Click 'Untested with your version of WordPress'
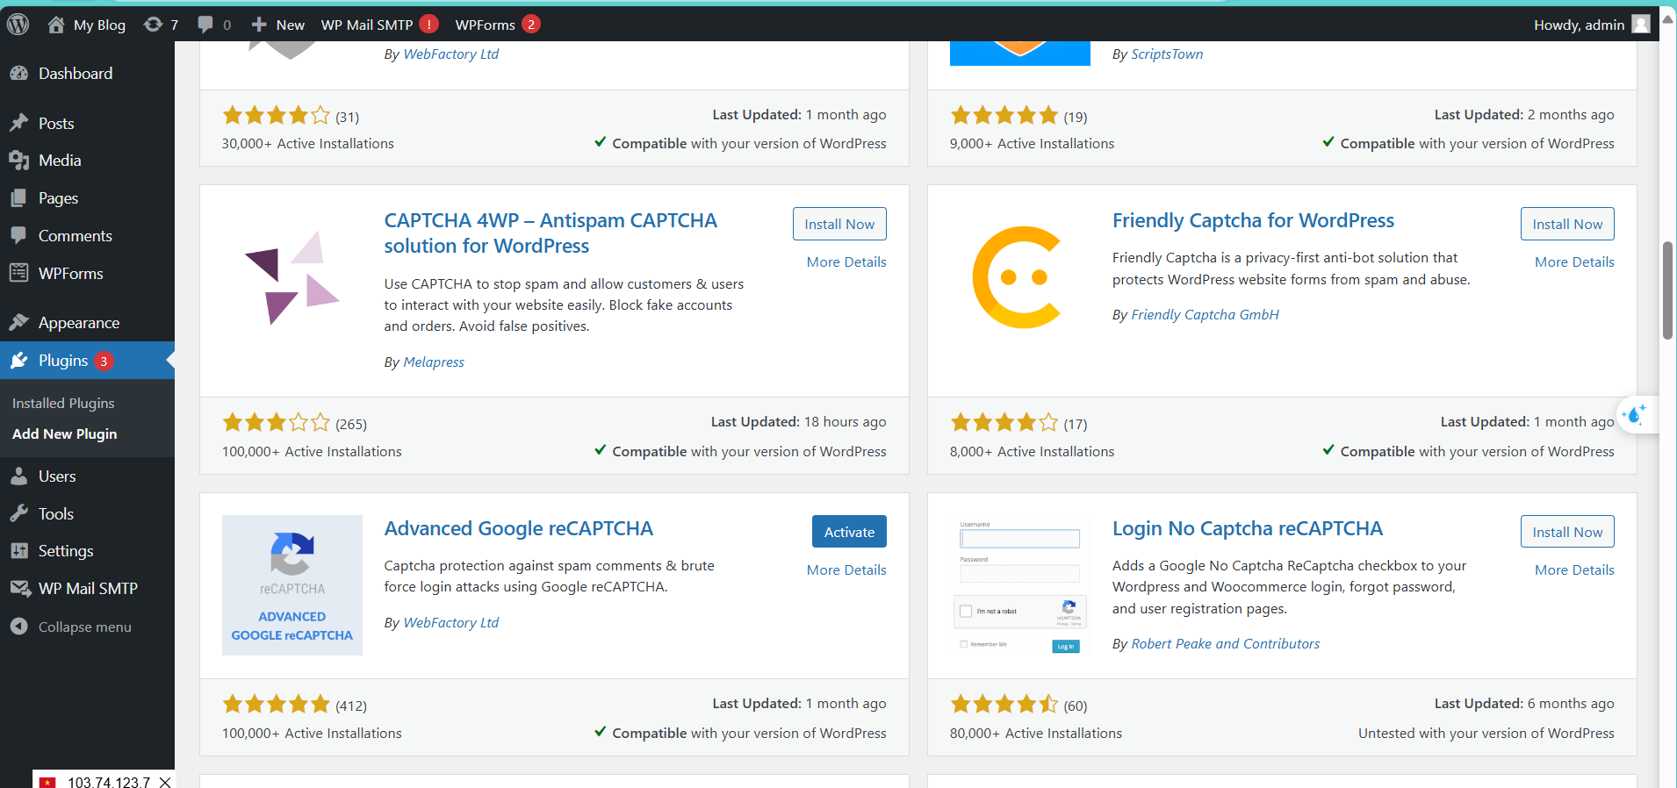This screenshot has width=1677, height=788. [1486, 734]
